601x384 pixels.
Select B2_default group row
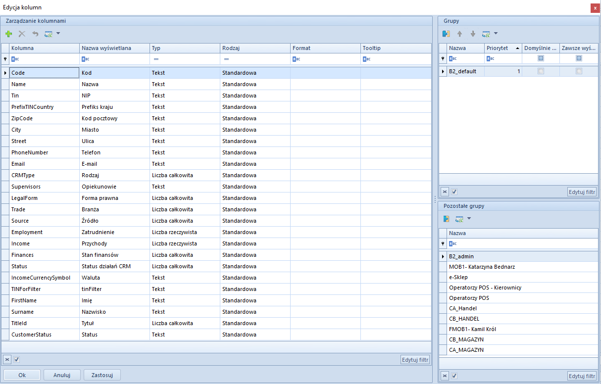(518, 71)
